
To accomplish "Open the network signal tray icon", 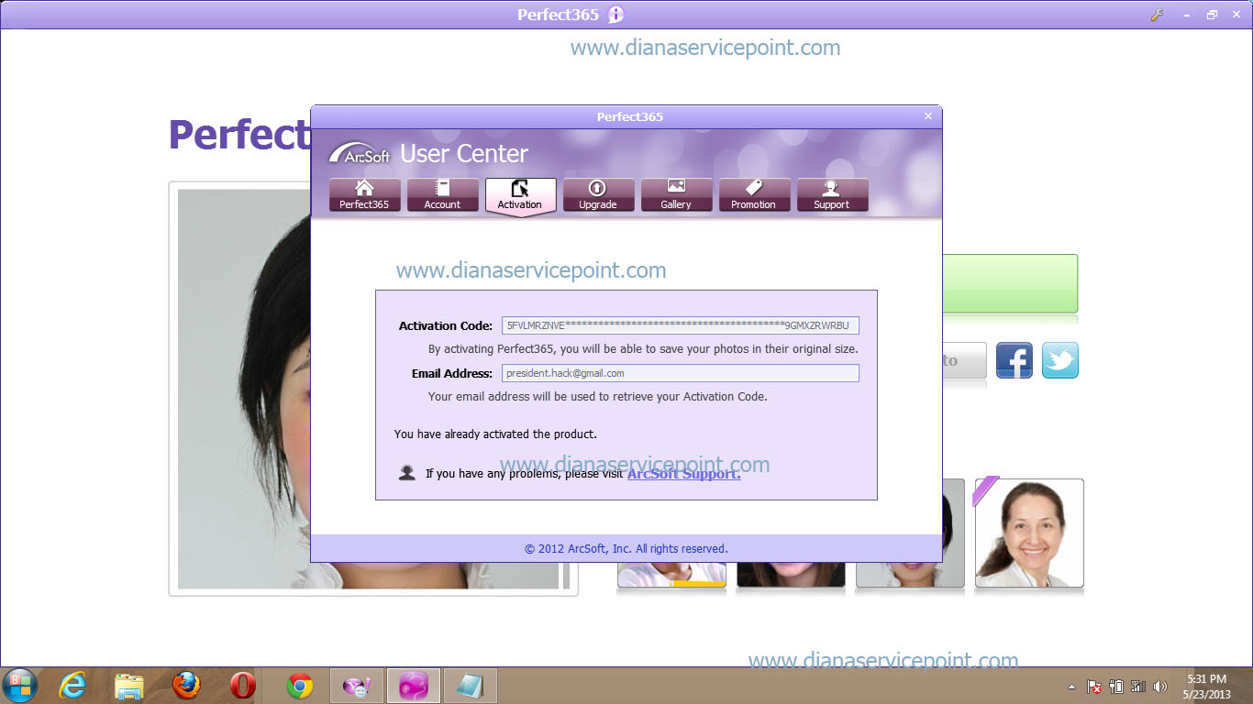I will (x=1138, y=687).
